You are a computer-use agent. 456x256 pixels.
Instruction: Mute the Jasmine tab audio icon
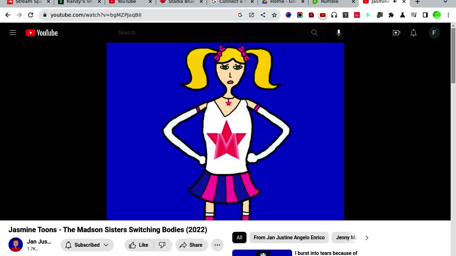coord(395,2)
